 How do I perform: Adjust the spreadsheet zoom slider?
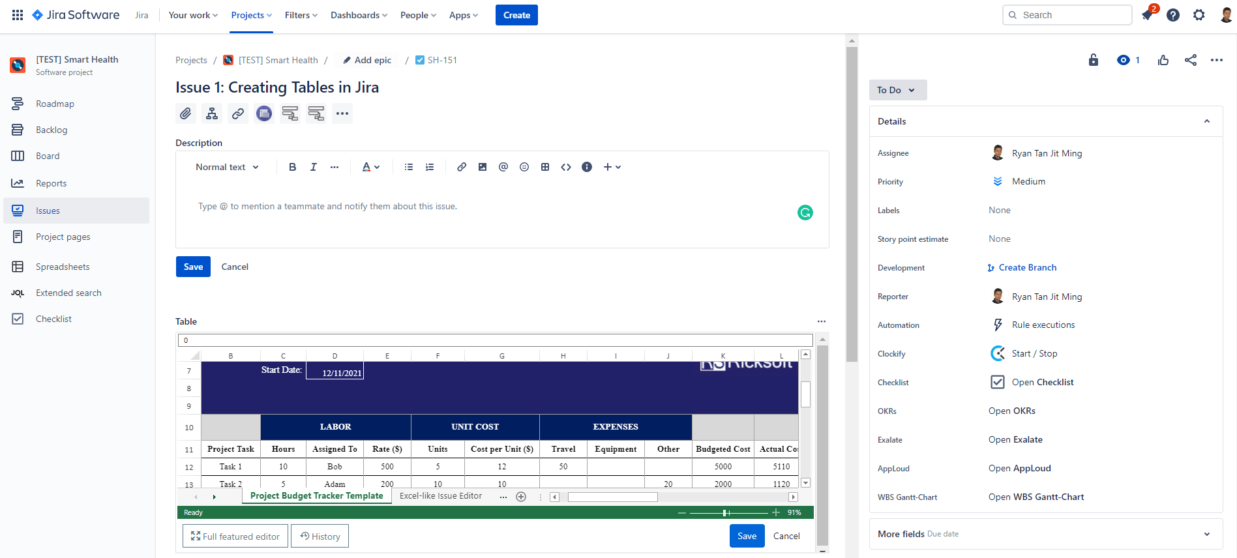point(725,513)
